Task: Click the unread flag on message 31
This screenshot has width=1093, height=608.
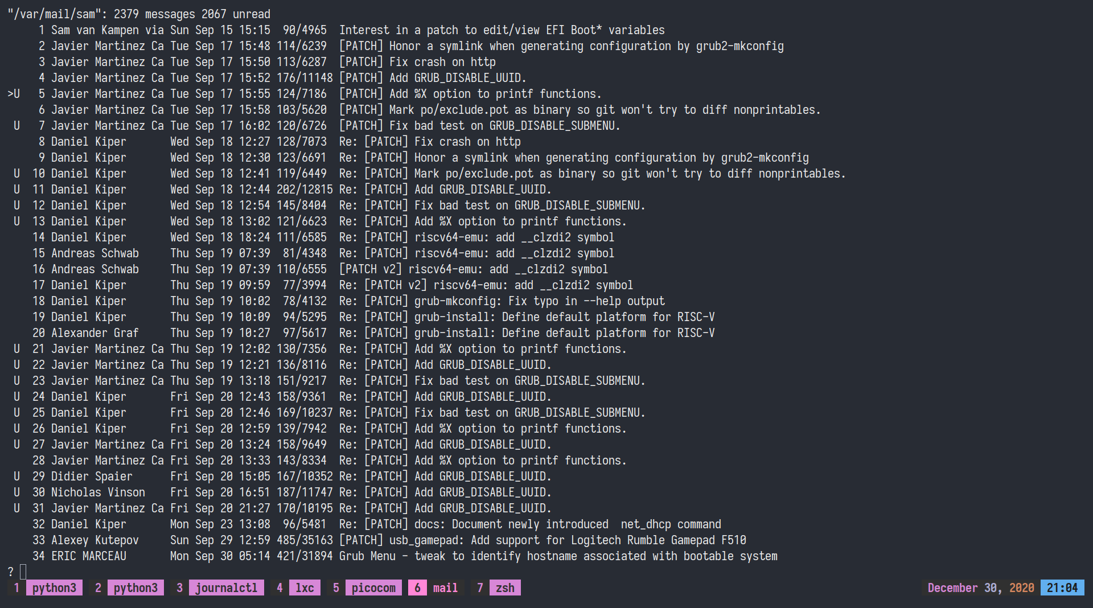Action: tap(17, 508)
